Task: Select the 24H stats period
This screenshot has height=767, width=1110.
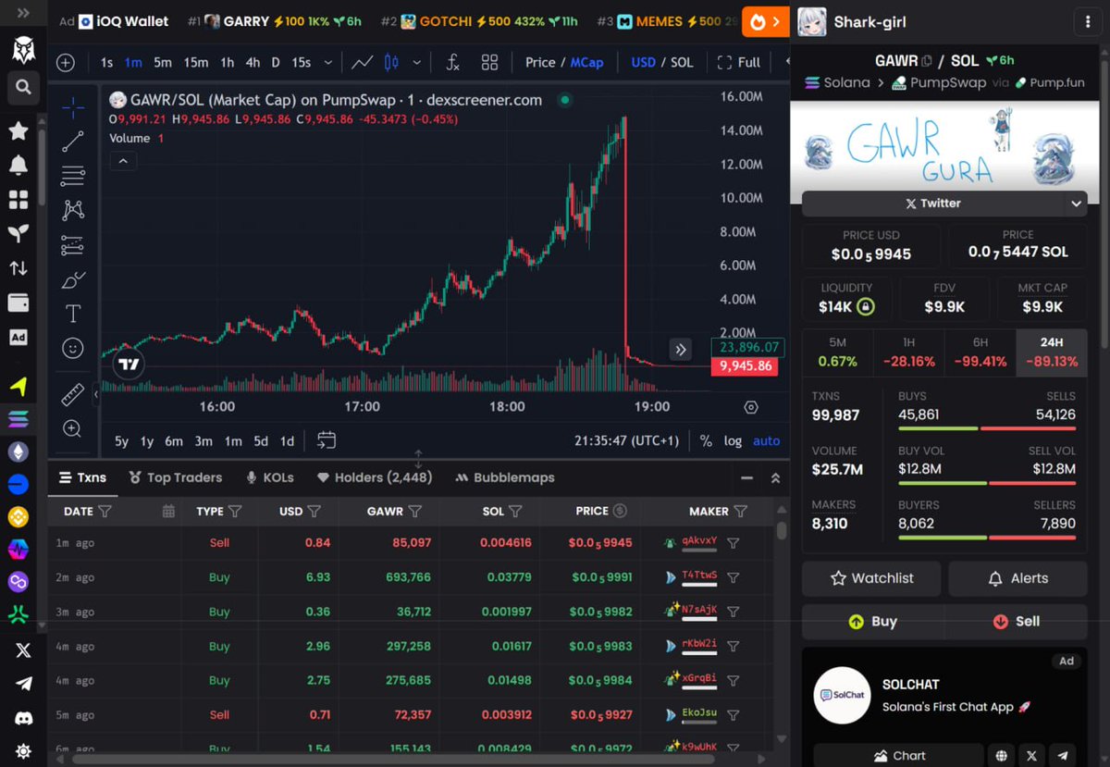Action: click(x=1051, y=353)
